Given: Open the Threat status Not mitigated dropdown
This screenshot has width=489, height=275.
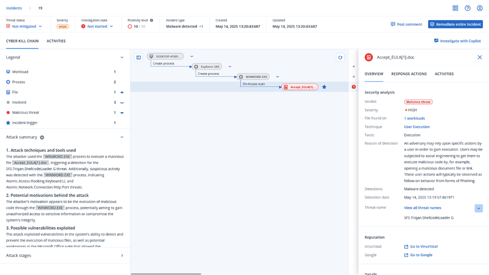Looking at the screenshot, I should click(x=24, y=26).
